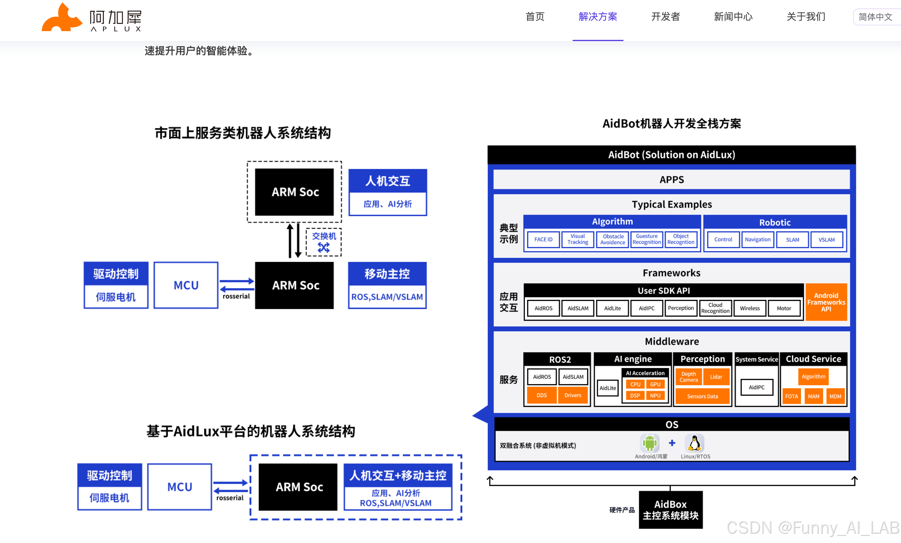Viewport: 901px width, 543px height.
Task: Click the orange Drivers block
Action: [573, 396]
